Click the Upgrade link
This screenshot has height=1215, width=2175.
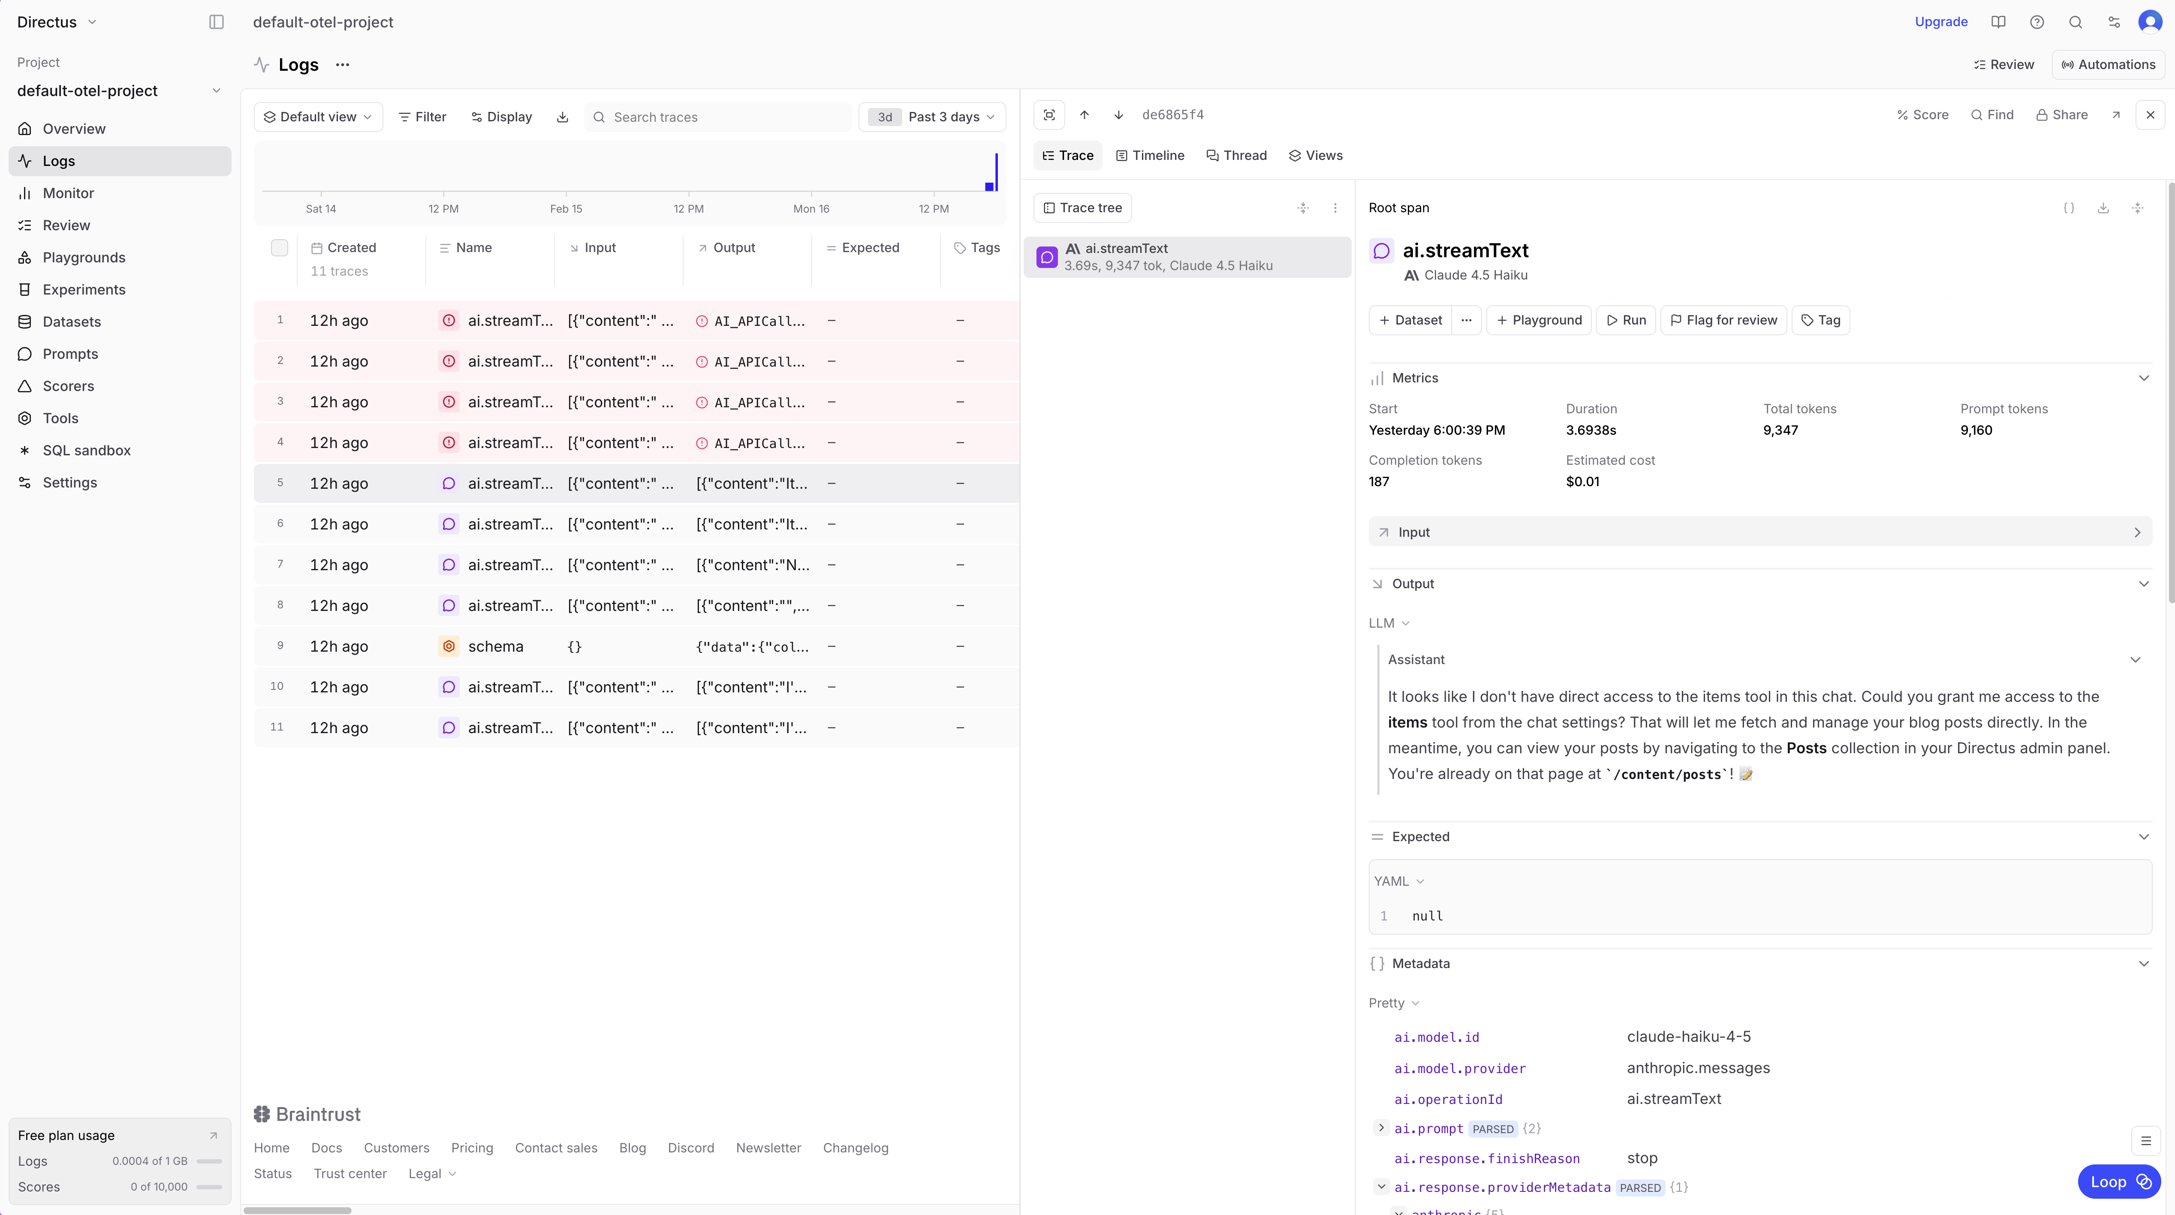tap(1941, 22)
